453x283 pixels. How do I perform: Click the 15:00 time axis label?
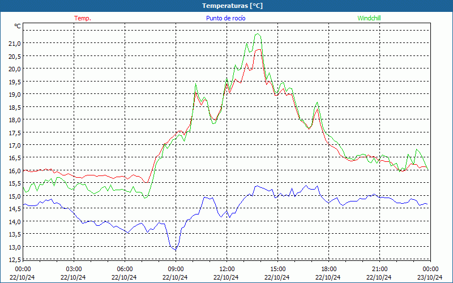277,269
